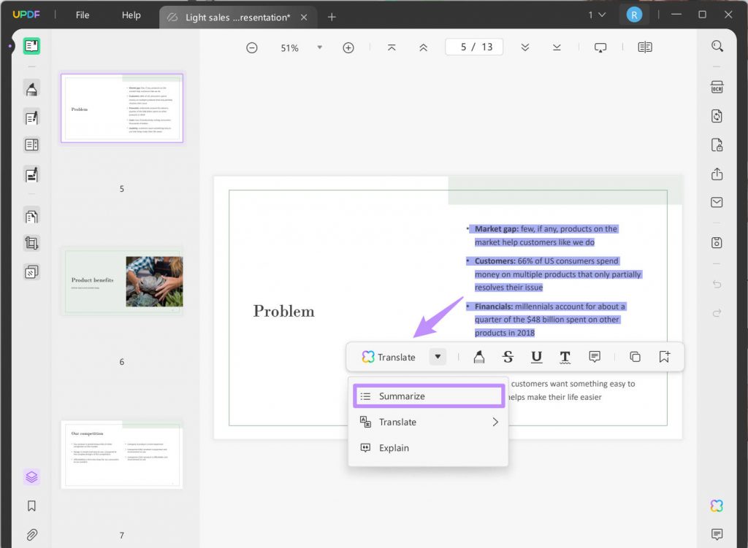Image resolution: width=748 pixels, height=548 pixels.
Task: Expand the Translate submenu in the AI menu
Action: (428, 422)
